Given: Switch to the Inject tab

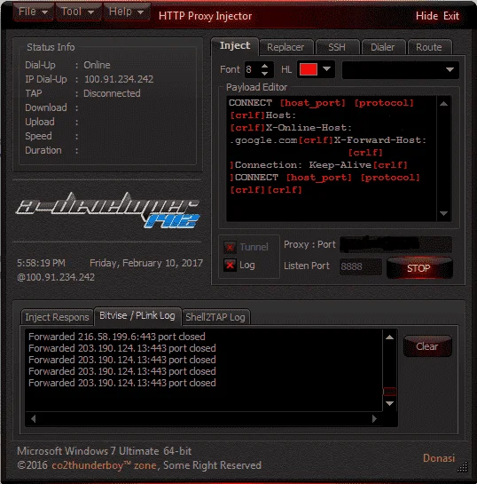Looking at the screenshot, I should [x=235, y=46].
